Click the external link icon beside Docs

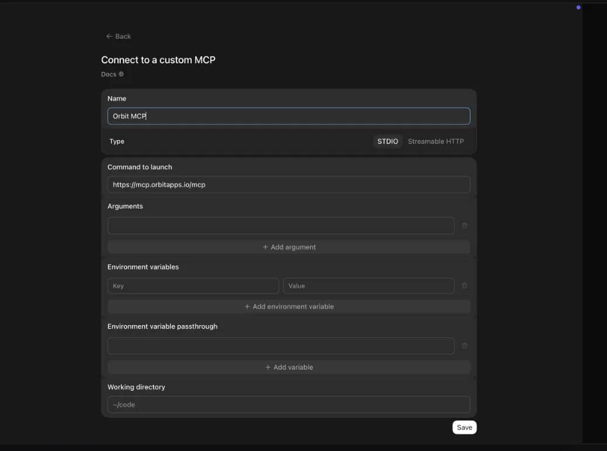coord(121,74)
